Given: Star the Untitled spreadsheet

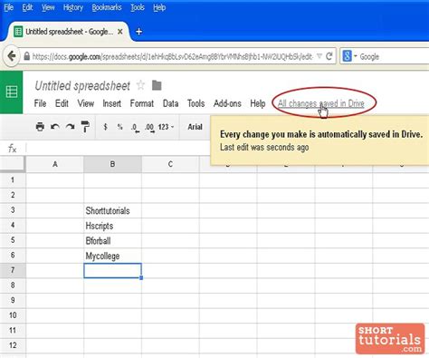Looking at the screenshot, I should click(x=140, y=85).
